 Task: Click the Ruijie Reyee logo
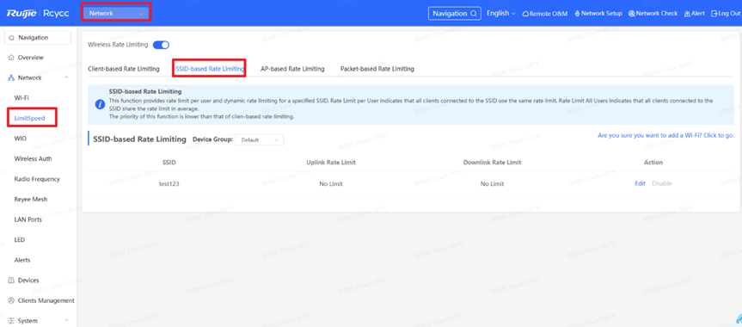tap(37, 13)
